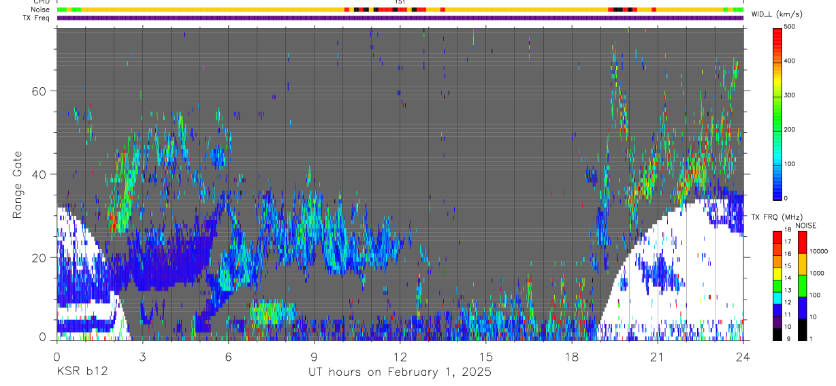Click the 10000 label on NOISE legend

click(818, 251)
